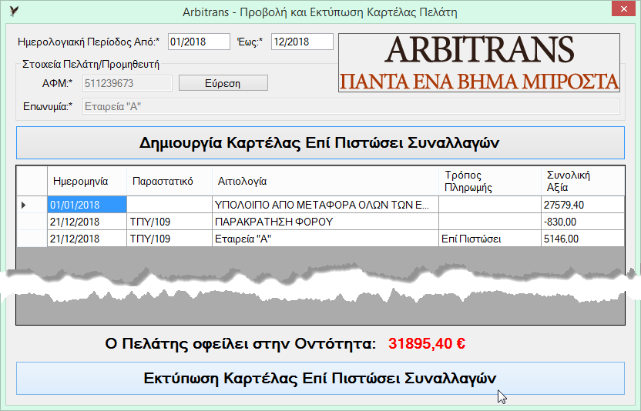The image size is (641, 411).
Task: Click the empty Παραστατικό cell of first row
Action: click(169, 205)
